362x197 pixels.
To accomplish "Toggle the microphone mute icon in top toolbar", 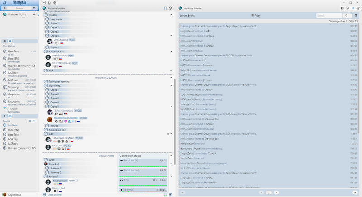I will [x=49, y=3].
